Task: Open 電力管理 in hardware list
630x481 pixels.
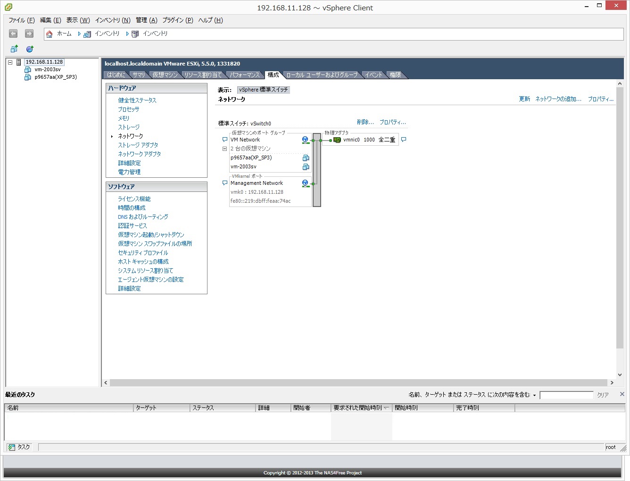Action: pos(129,172)
